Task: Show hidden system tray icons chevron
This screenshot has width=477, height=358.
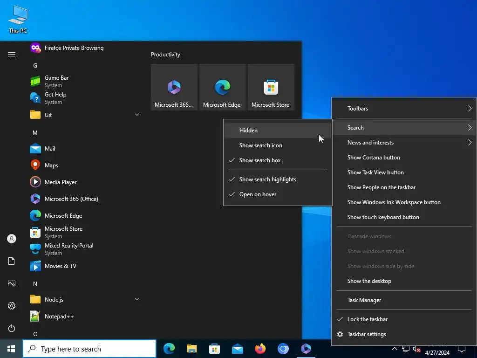Action: point(394,349)
